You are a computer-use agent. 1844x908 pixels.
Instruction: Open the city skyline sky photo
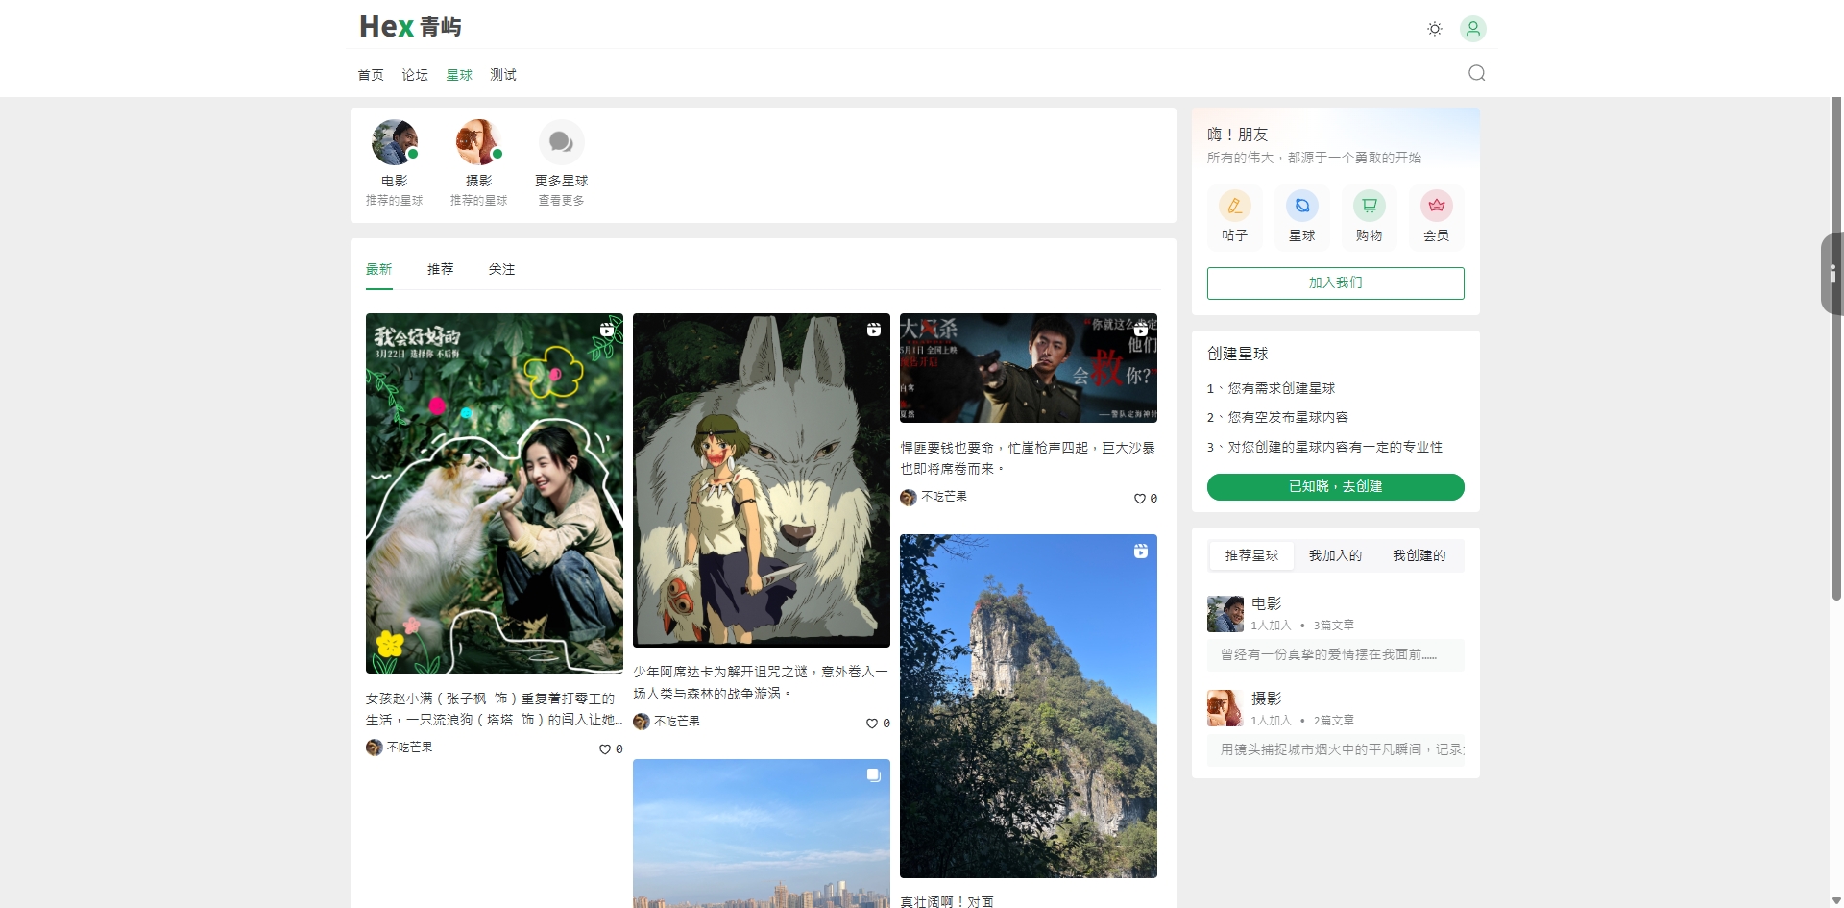point(762,833)
